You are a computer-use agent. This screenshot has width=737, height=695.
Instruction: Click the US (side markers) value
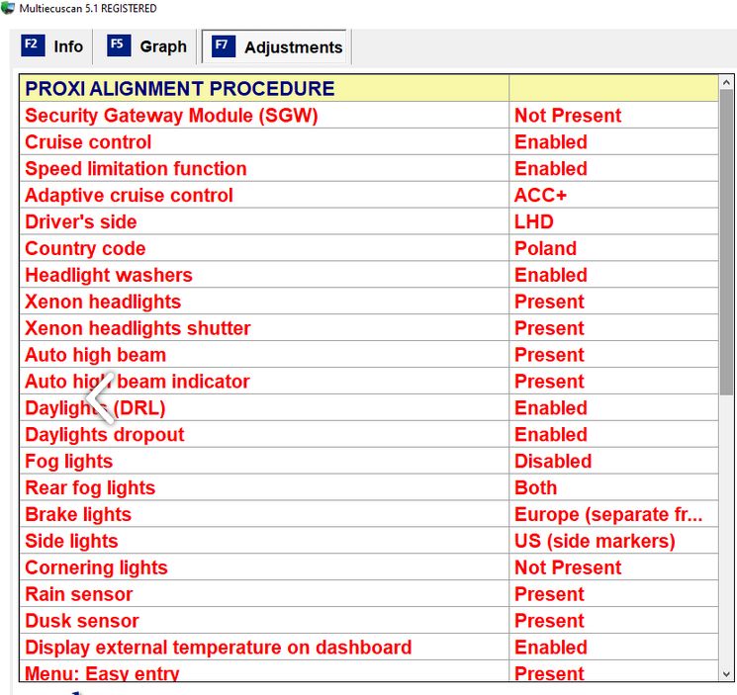[x=595, y=542]
